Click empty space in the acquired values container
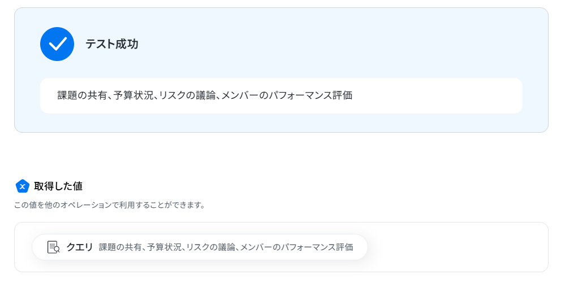565x292 pixels. click(x=458, y=247)
